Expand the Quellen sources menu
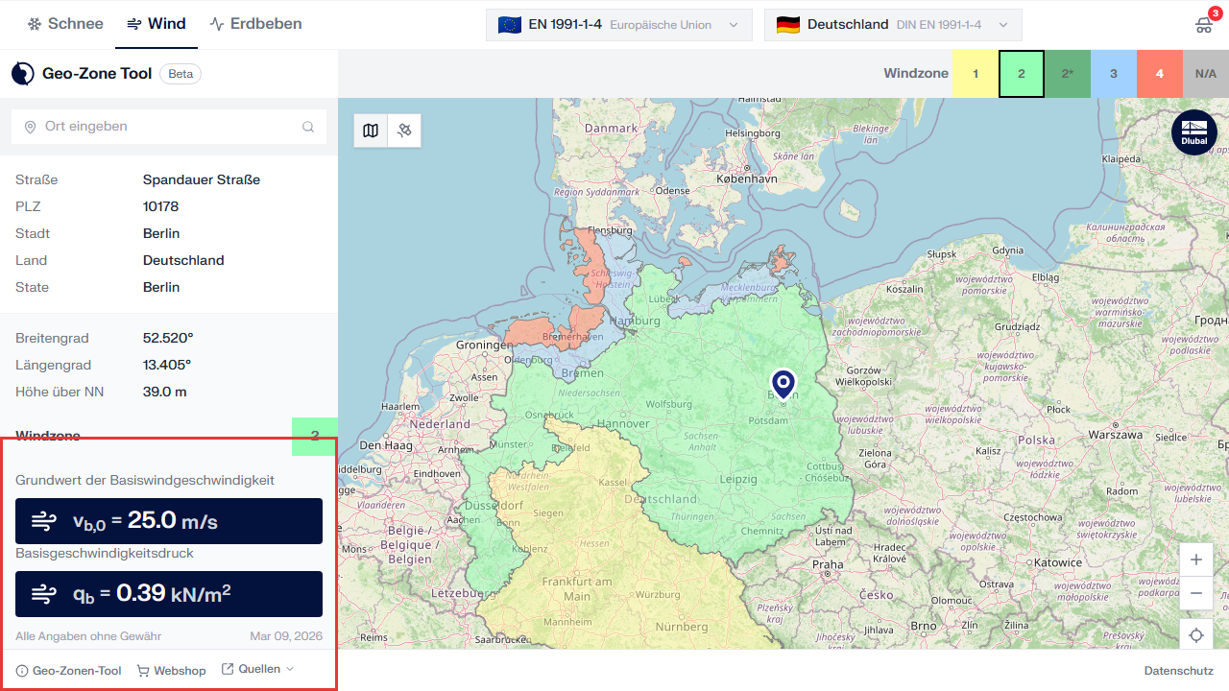Screen dimensions: 1229x691 258,669
